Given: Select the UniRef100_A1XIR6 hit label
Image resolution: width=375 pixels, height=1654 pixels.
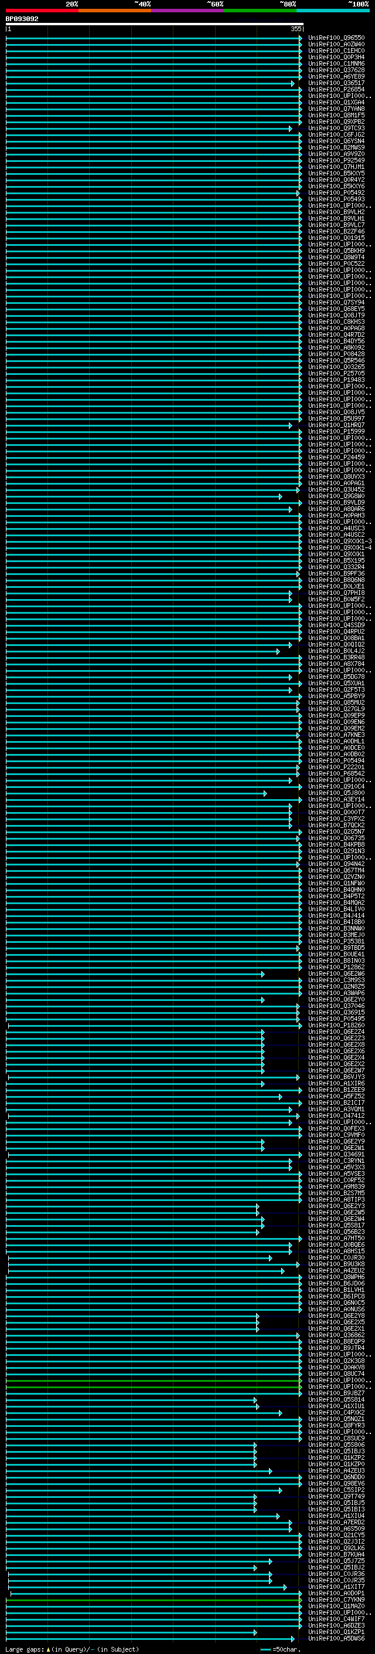Looking at the screenshot, I should (x=336, y=1084).
